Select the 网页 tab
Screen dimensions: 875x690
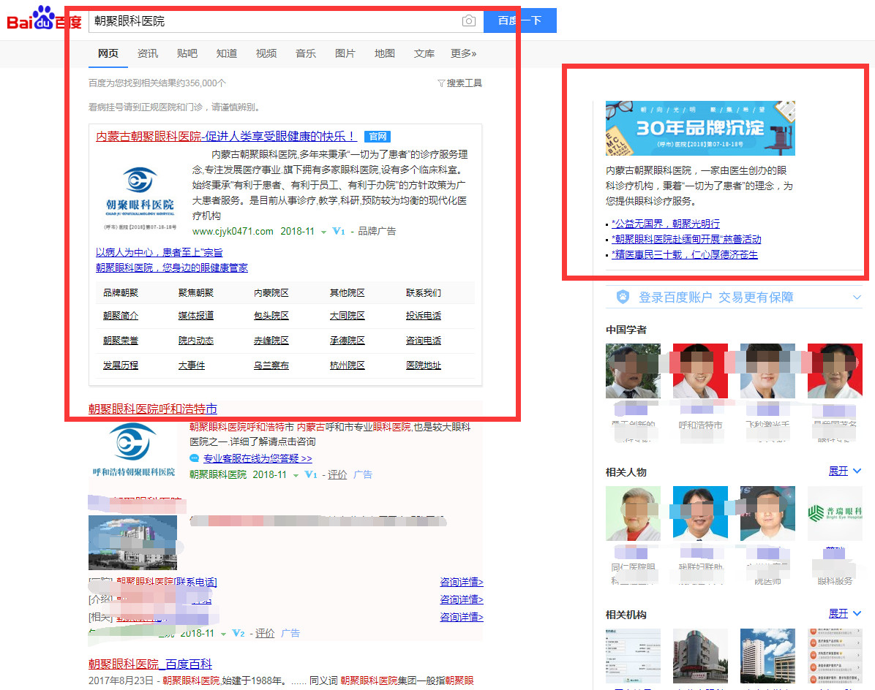click(x=108, y=53)
